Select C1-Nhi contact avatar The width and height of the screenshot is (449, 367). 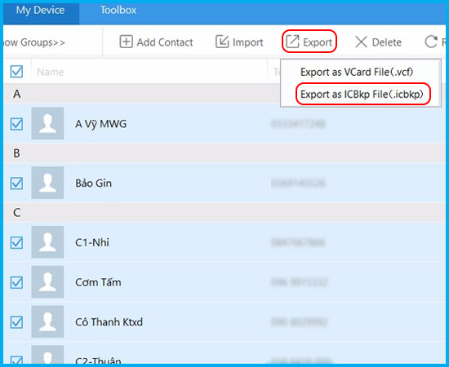47,242
